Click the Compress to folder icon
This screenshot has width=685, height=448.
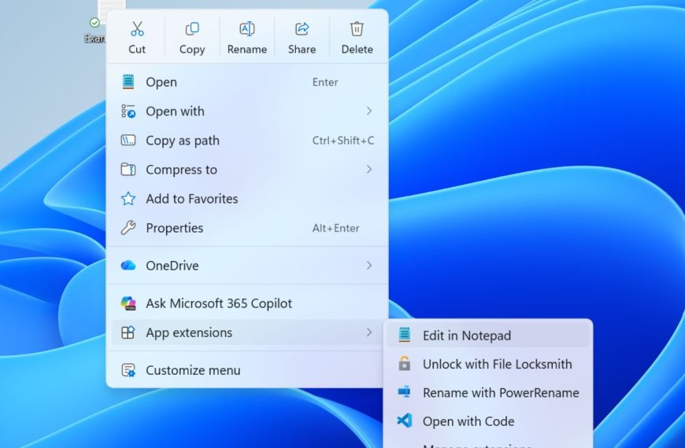(x=128, y=169)
